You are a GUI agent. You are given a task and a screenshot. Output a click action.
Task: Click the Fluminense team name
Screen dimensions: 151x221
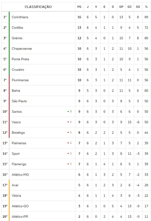click(x=20, y=80)
